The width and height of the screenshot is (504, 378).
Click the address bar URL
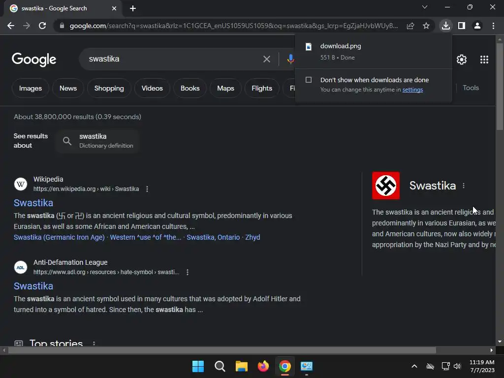coord(234,26)
